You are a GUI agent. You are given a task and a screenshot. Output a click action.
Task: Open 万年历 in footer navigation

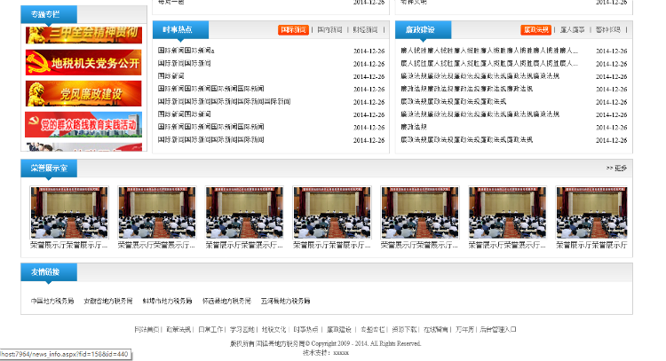click(464, 329)
